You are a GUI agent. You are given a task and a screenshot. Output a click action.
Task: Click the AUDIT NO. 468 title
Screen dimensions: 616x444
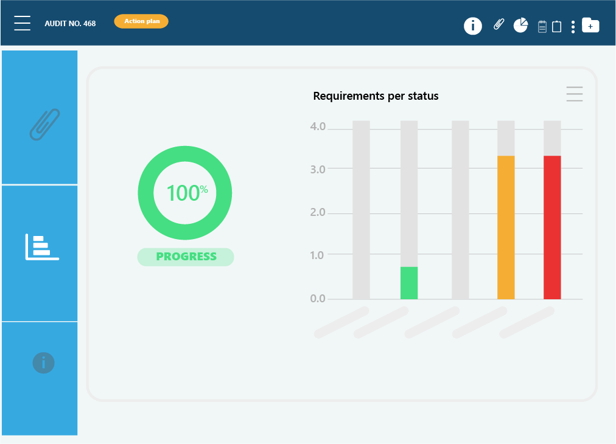click(x=70, y=24)
